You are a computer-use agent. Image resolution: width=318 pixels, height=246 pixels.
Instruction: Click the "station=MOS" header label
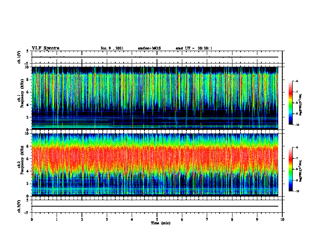[149, 48]
